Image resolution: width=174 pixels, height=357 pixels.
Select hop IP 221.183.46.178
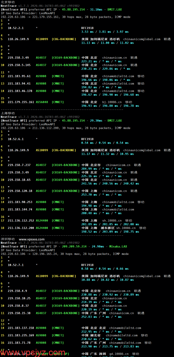coord(20,91)
